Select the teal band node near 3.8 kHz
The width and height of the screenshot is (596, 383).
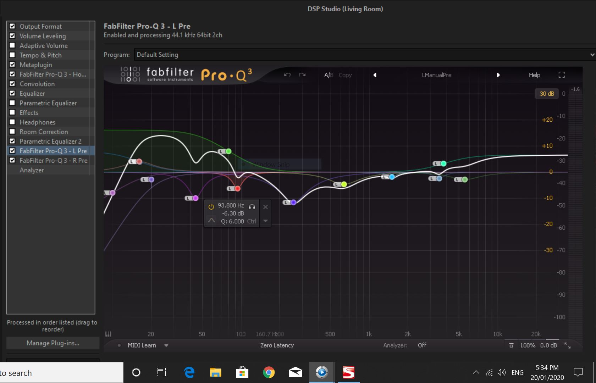[x=443, y=163]
